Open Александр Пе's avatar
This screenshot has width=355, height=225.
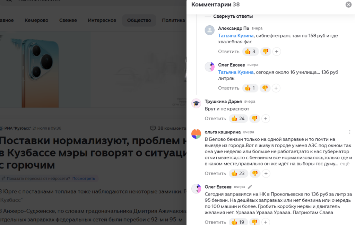click(x=210, y=30)
